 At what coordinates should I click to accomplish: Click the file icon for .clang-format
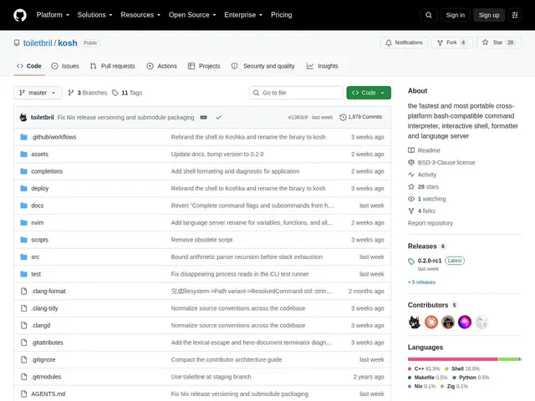(23, 292)
